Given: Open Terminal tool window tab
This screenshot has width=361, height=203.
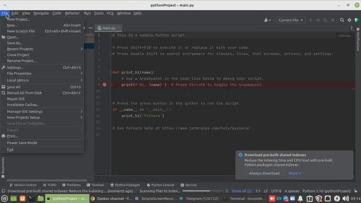Looking at the screenshot, I should tap(95, 185).
